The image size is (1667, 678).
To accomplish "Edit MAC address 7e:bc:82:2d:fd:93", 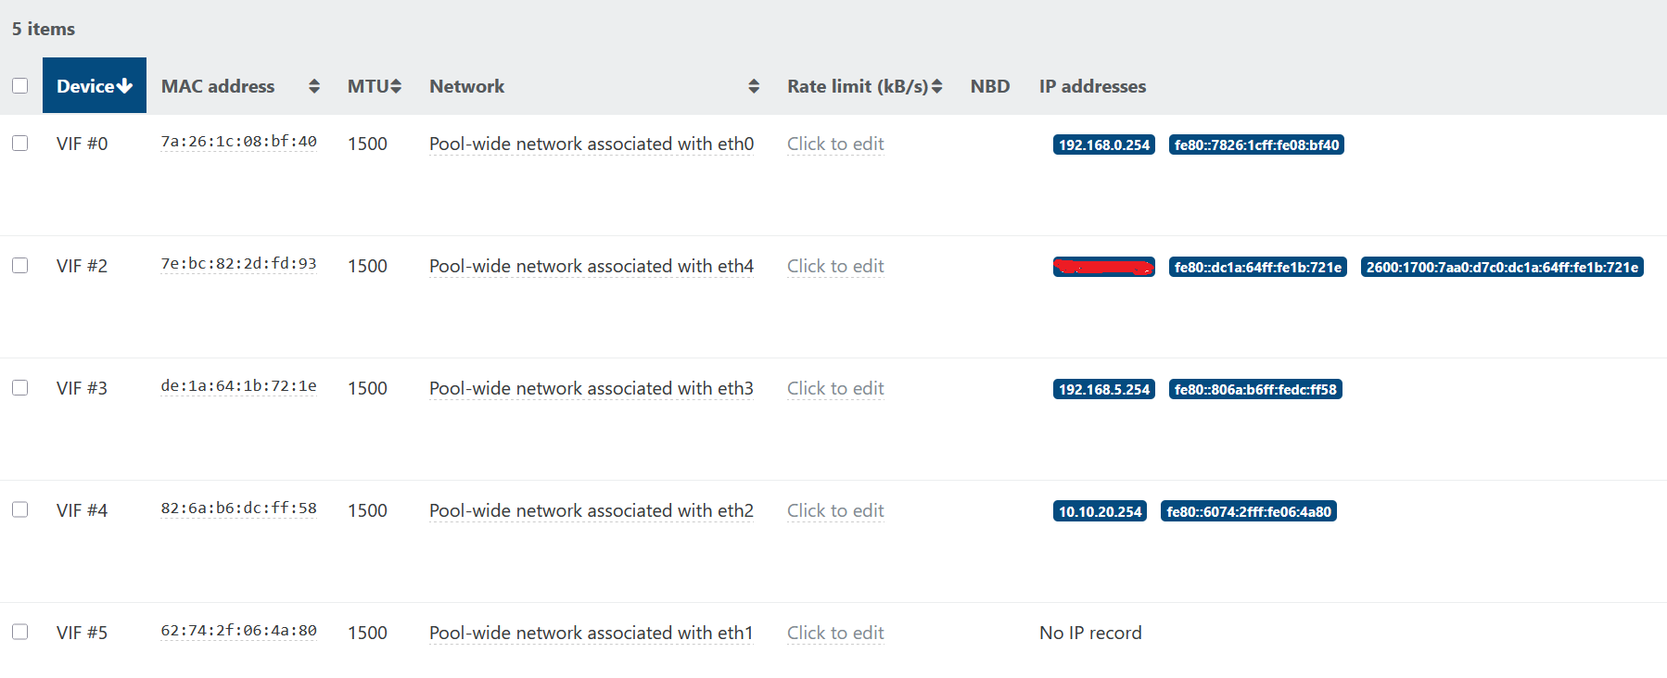I will pyautogui.click(x=238, y=264).
